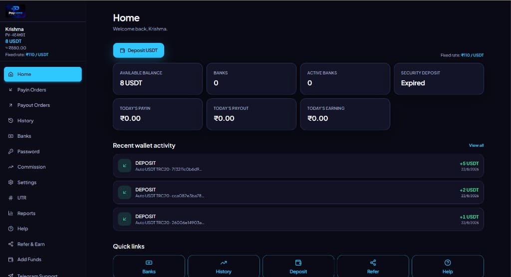The width and height of the screenshot is (511, 277).
Task: Click the Deposit quick link wallet icon
Action: 298,263
